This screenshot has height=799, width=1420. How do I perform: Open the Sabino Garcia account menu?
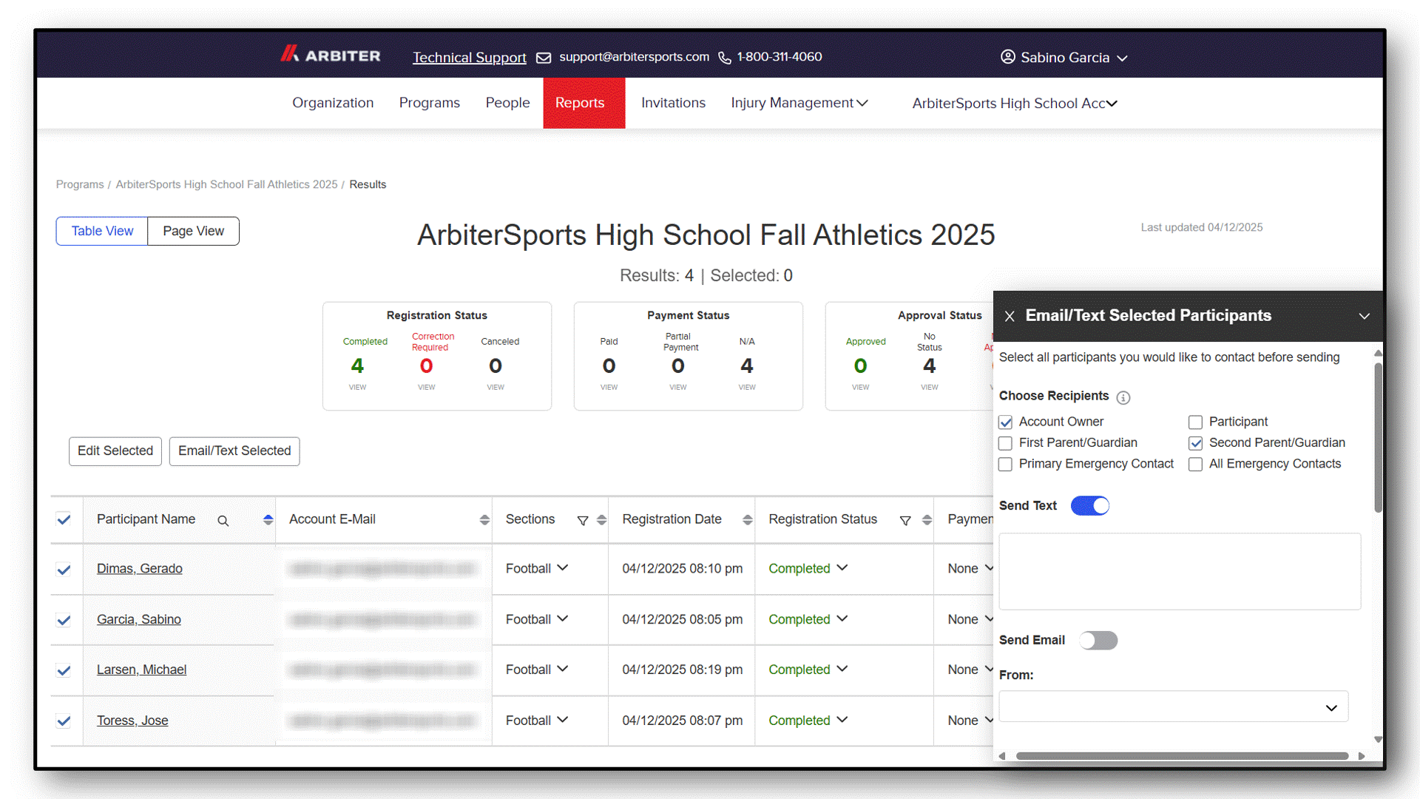click(x=1064, y=58)
